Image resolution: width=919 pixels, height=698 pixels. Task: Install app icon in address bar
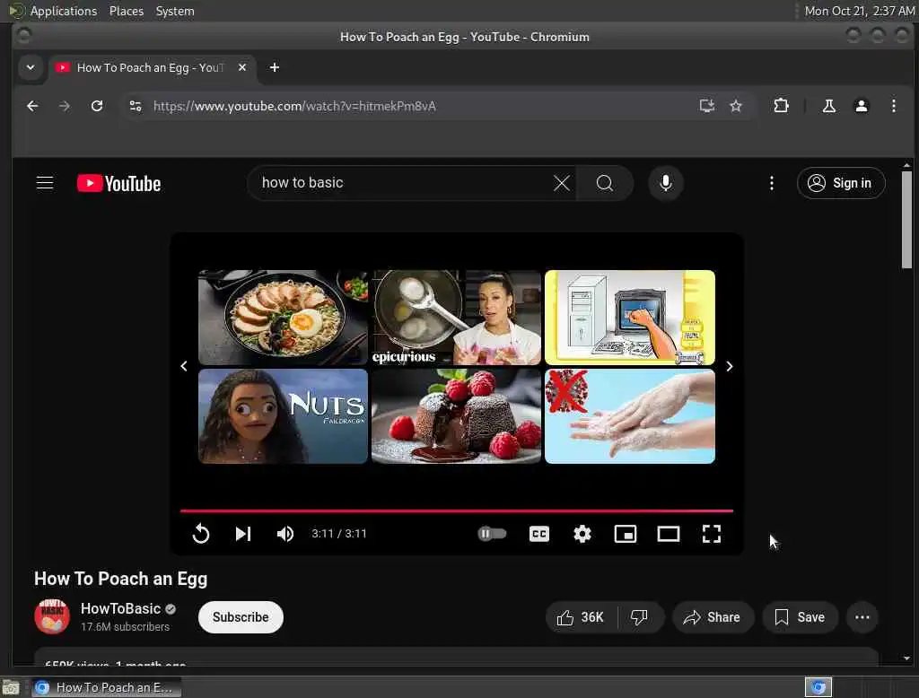coord(707,106)
